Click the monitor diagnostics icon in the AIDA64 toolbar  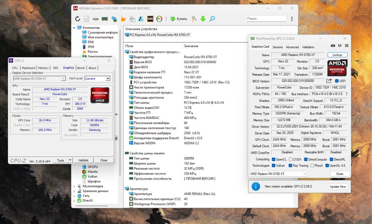(114, 19)
